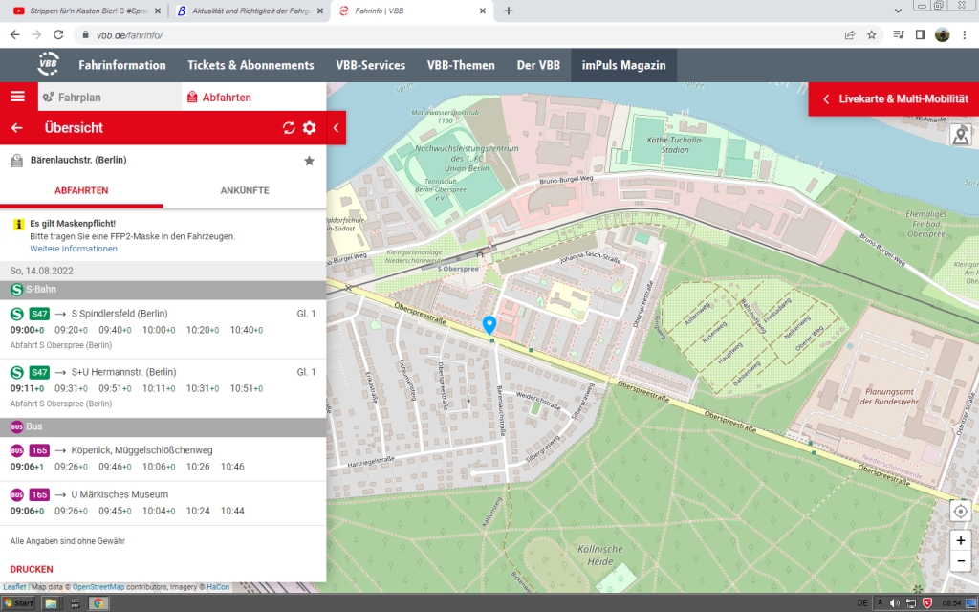
Task: Click the DE language indicator in taskbar
Action: [x=862, y=603]
